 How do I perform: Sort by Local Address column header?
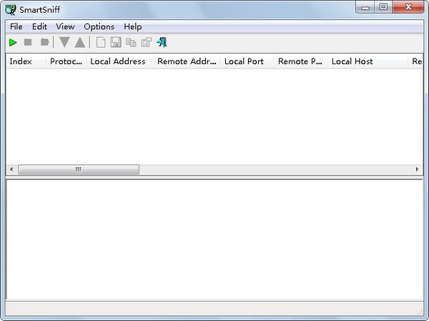click(x=119, y=61)
